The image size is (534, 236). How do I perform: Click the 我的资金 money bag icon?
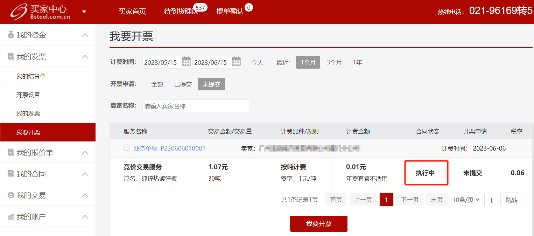pos(11,35)
